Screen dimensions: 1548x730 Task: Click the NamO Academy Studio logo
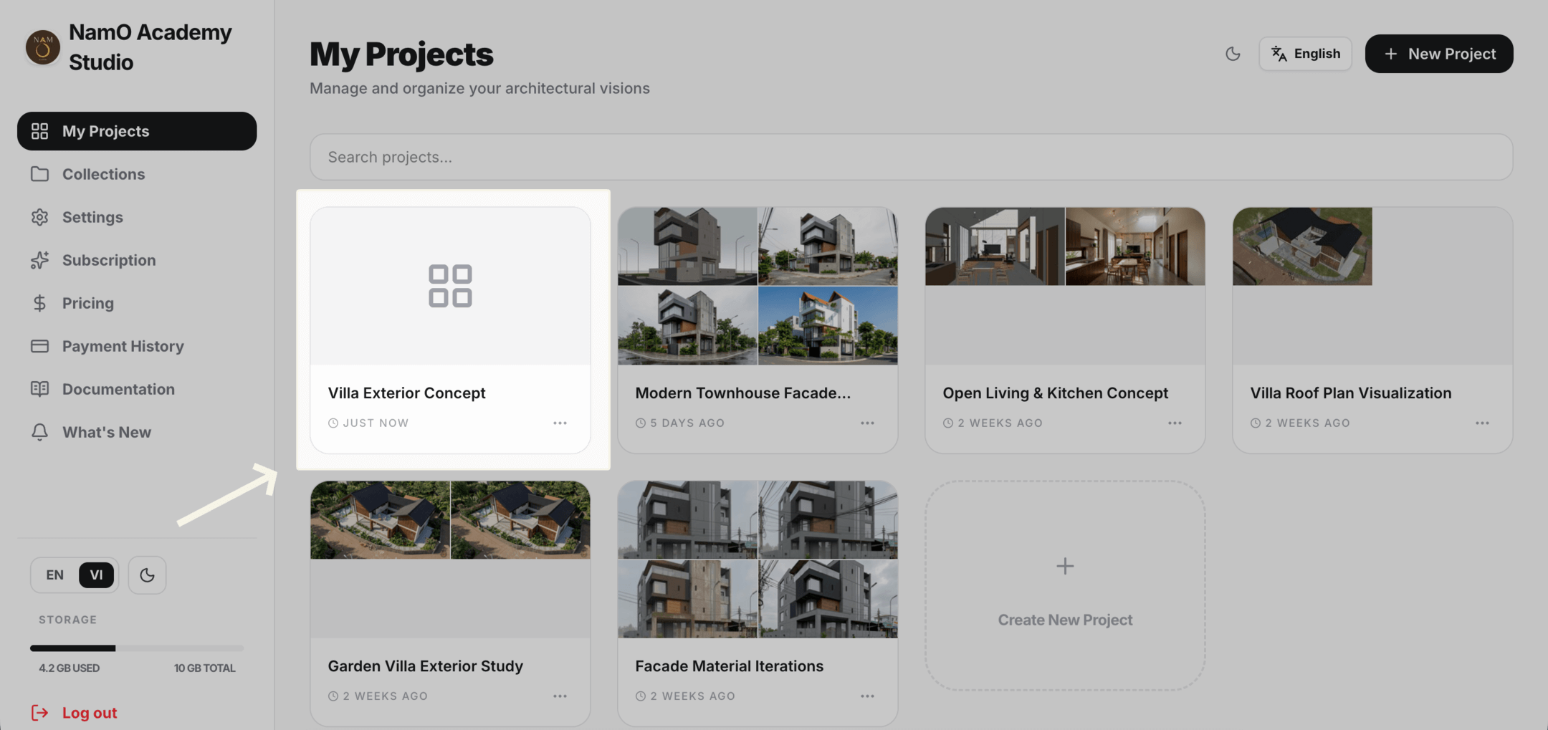(42, 47)
